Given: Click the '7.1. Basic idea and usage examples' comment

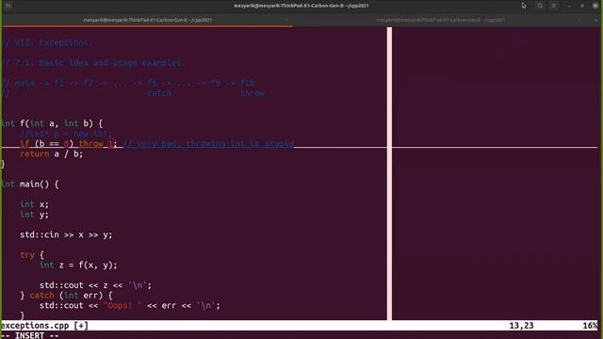Looking at the screenshot, I should click(x=93, y=63).
